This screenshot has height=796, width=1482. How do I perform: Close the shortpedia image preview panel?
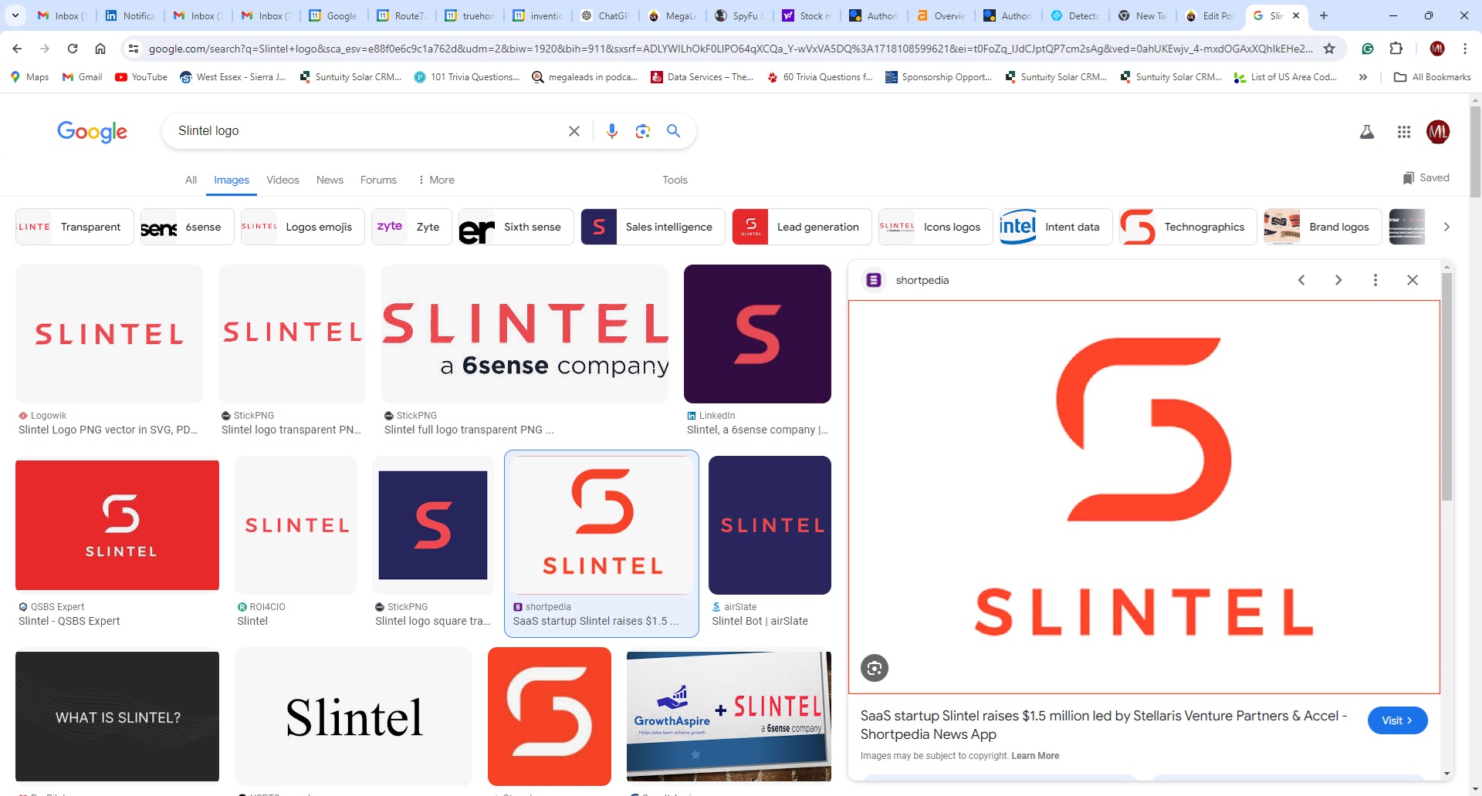[x=1412, y=280]
